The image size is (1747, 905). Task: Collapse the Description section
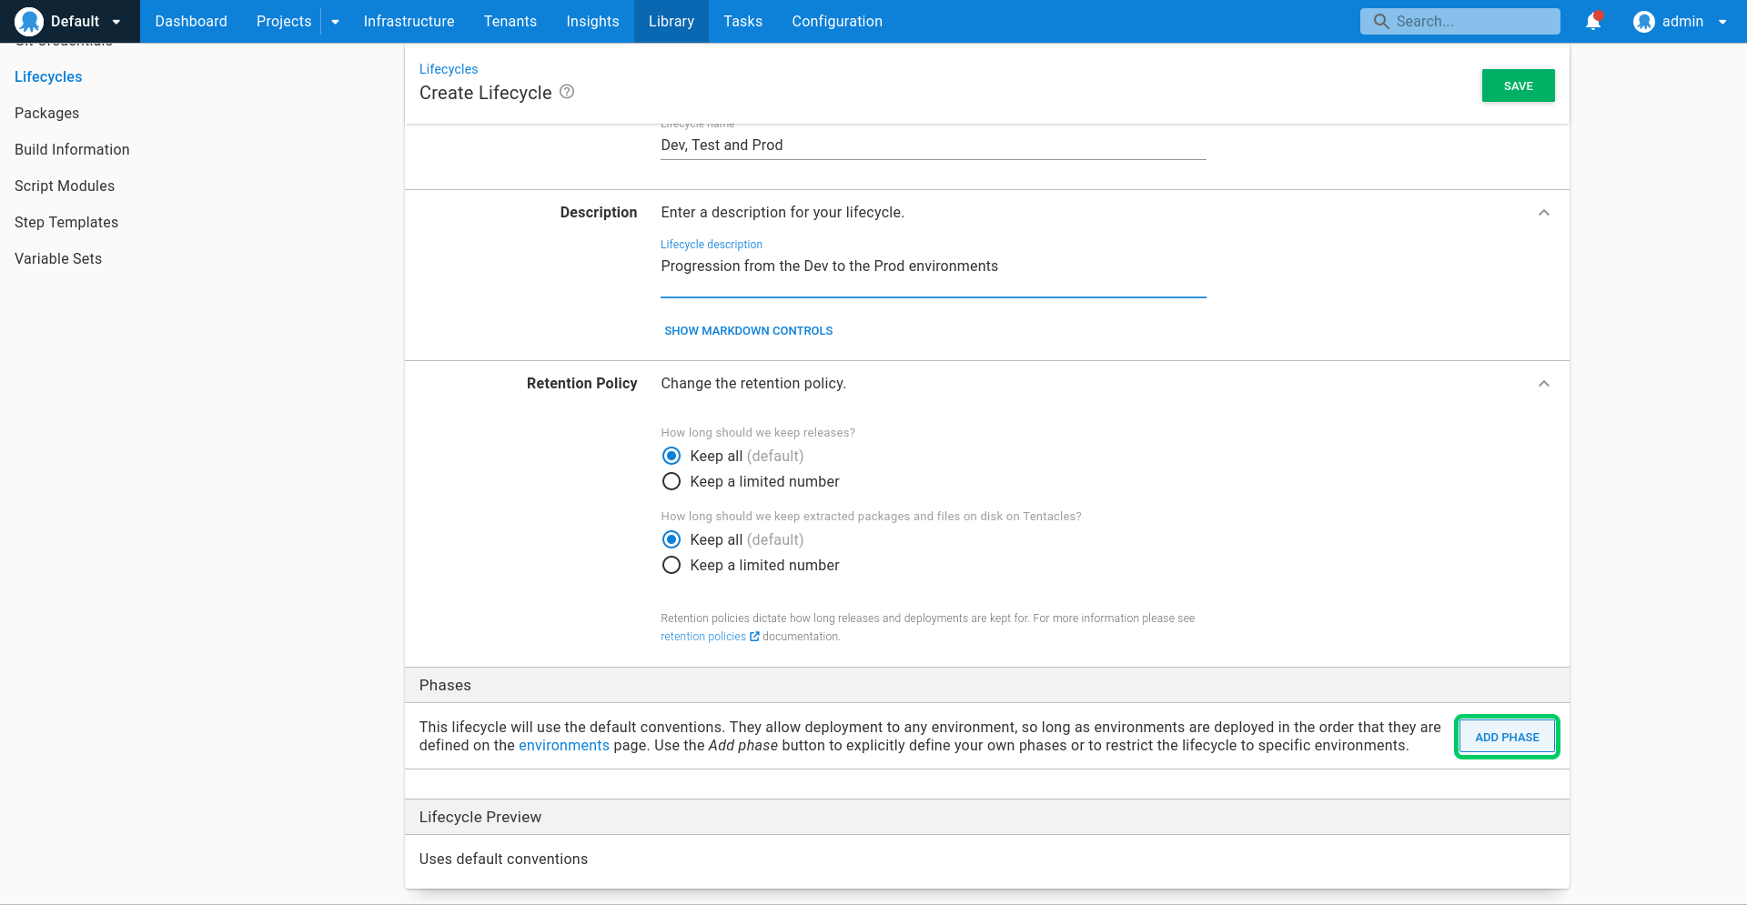click(x=1544, y=213)
